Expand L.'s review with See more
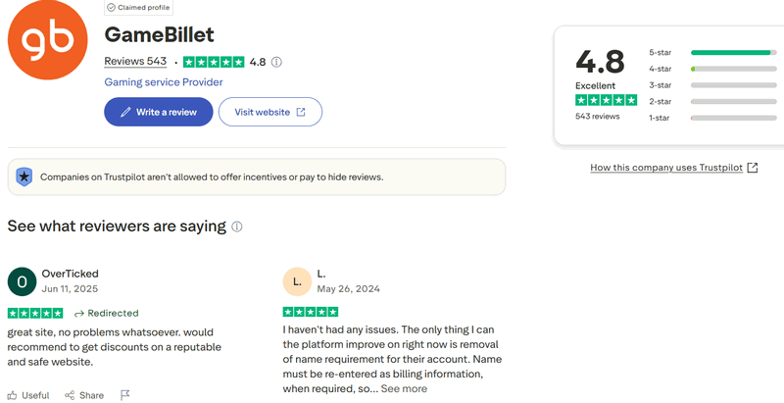Image resolution: width=784 pixels, height=403 pixels. click(x=404, y=388)
